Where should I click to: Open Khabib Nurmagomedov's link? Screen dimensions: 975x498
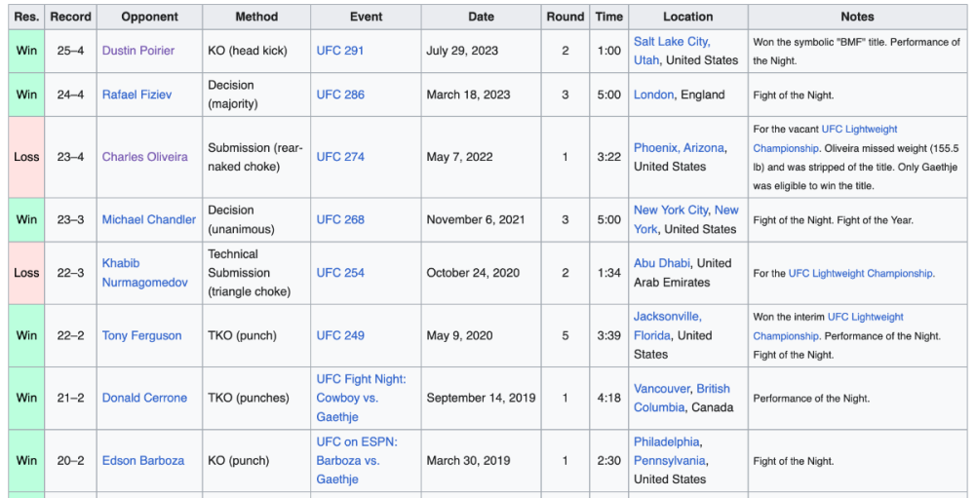point(144,272)
